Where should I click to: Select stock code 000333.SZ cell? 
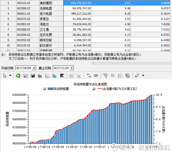28,3
